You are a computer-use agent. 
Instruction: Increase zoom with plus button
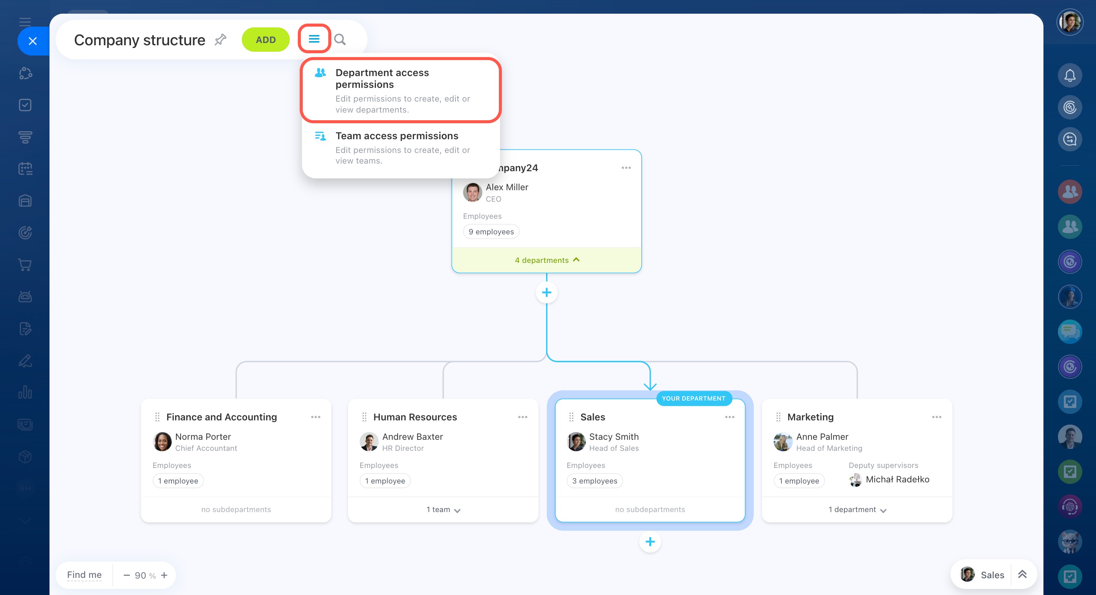[164, 575]
